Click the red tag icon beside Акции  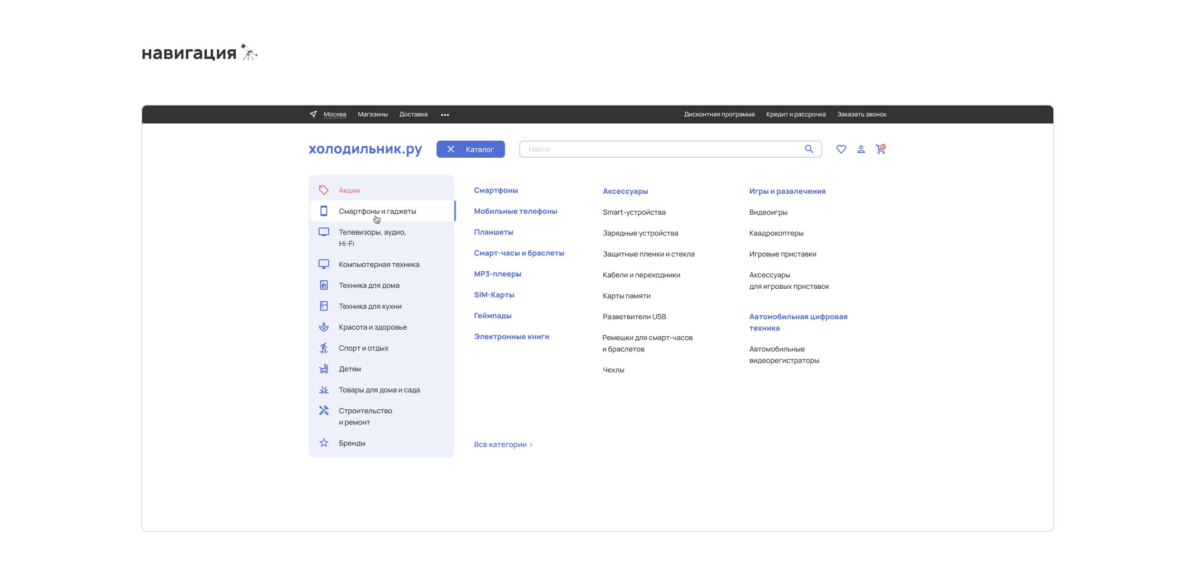(x=324, y=190)
